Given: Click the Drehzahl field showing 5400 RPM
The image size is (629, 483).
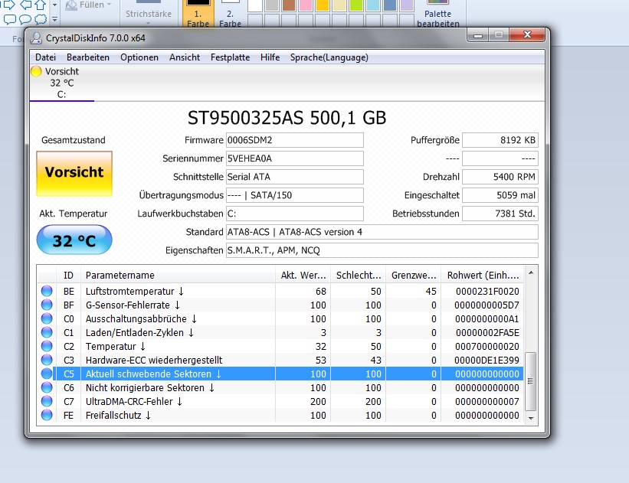Looking at the screenshot, I should (x=500, y=177).
